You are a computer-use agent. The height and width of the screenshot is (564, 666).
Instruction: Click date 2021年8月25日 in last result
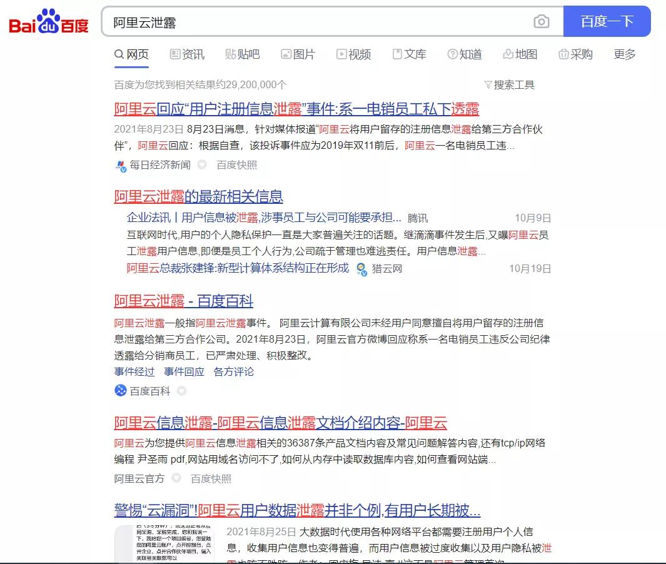[x=261, y=531]
